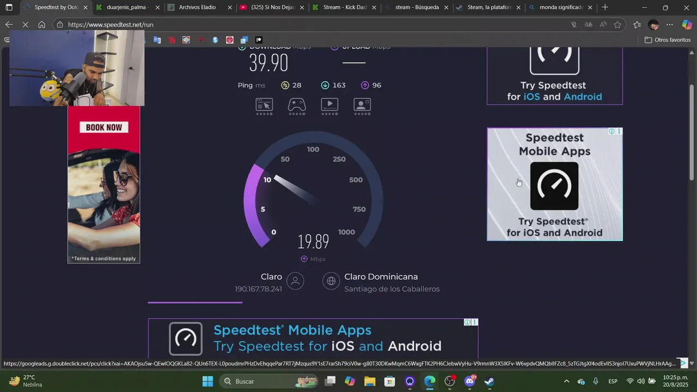This screenshot has height=392, width=697.
Task: Open Steam from the taskbar
Action: point(490,381)
